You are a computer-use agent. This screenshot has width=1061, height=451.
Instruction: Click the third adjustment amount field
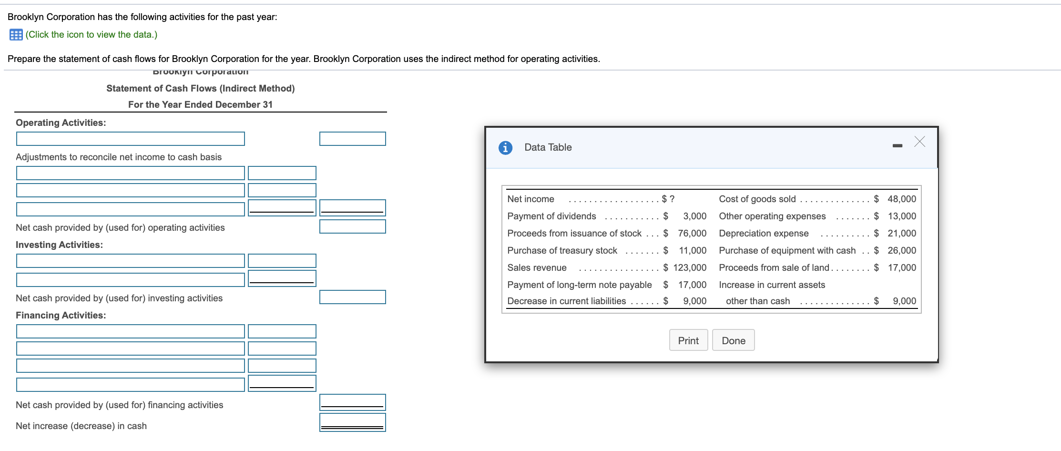(x=282, y=208)
